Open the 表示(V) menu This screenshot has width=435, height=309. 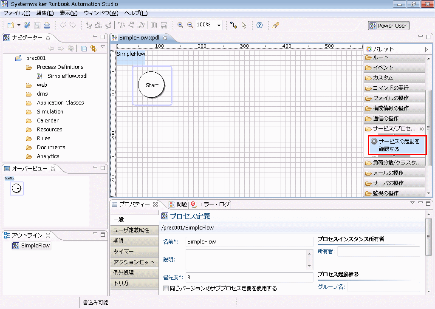[68, 13]
